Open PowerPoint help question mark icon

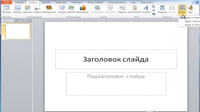coord(197,2)
